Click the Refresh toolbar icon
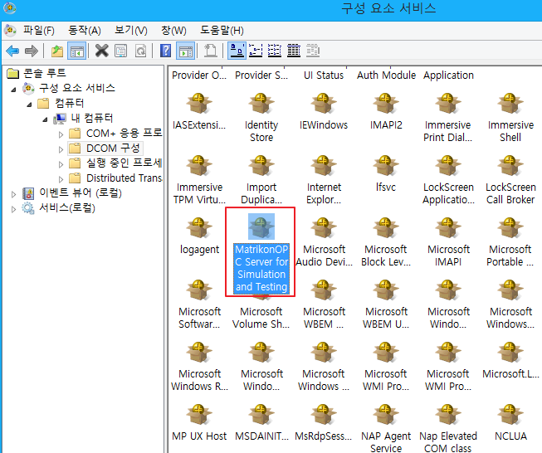 140,51
